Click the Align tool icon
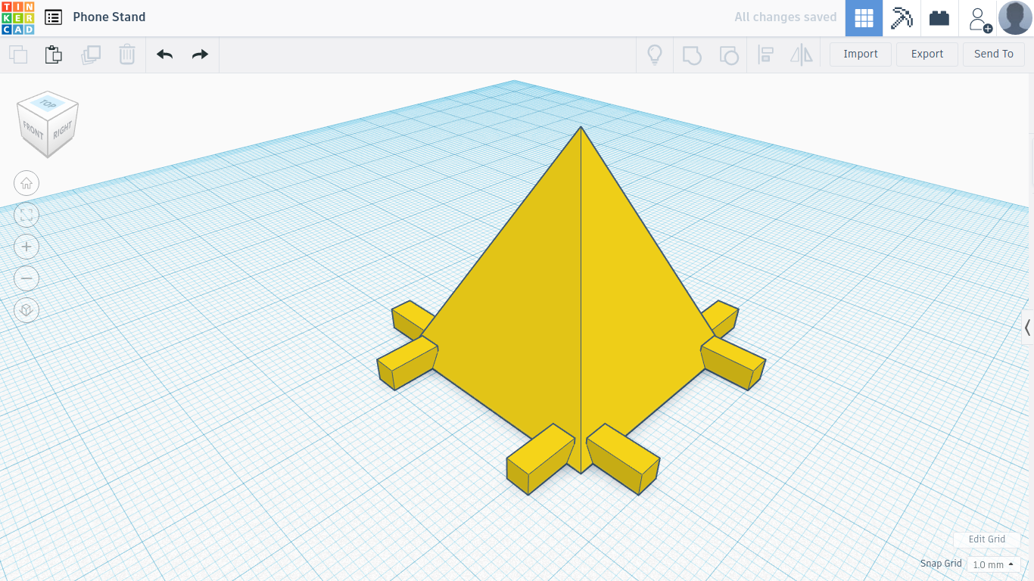This screenshot has height=581, width=1034. 765,54
